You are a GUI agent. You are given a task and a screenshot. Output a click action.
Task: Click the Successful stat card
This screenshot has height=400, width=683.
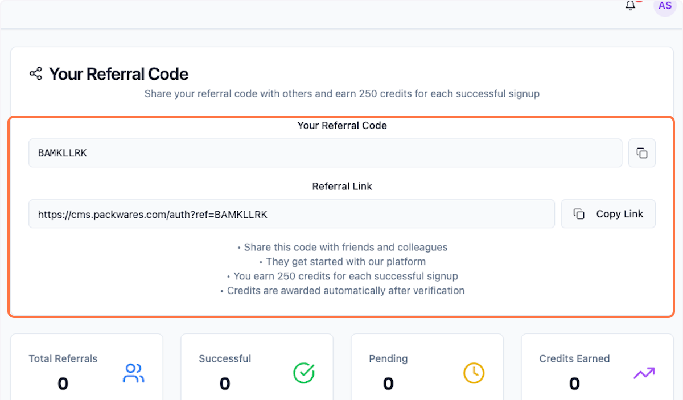257,370
